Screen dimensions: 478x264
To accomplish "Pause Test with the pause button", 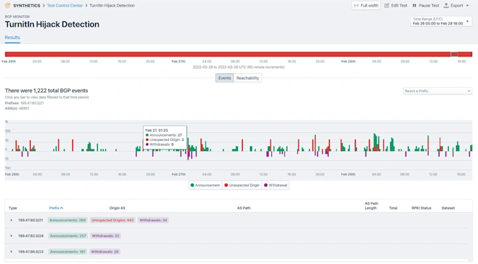I will [425, 5].
